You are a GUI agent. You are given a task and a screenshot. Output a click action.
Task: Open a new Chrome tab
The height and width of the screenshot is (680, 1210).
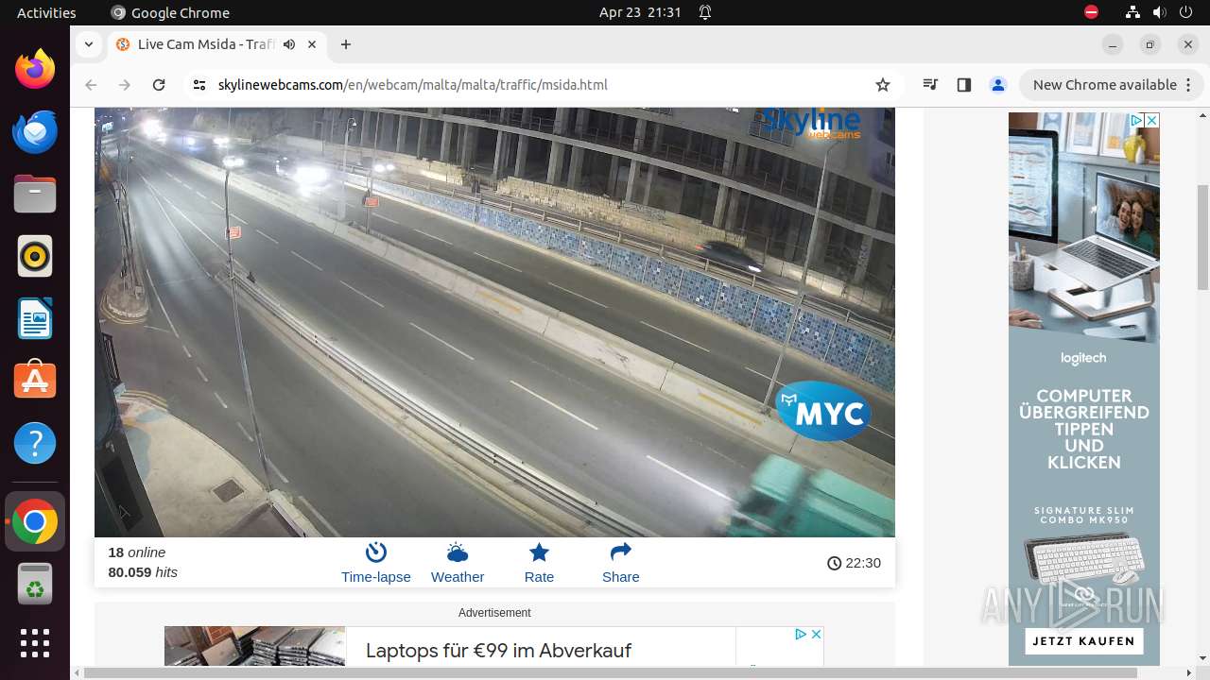(x=346, y=44)
